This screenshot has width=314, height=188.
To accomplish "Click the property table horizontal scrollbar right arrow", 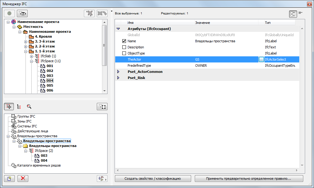I will tap(296, 170).
